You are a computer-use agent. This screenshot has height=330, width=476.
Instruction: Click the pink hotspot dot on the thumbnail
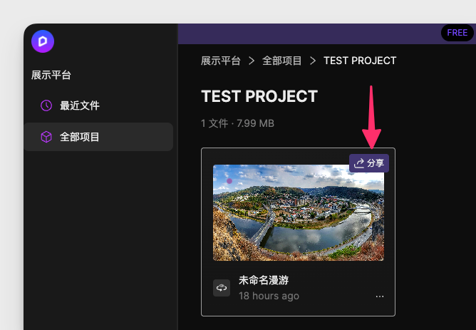pyautogui.click(x=229, y=180)
